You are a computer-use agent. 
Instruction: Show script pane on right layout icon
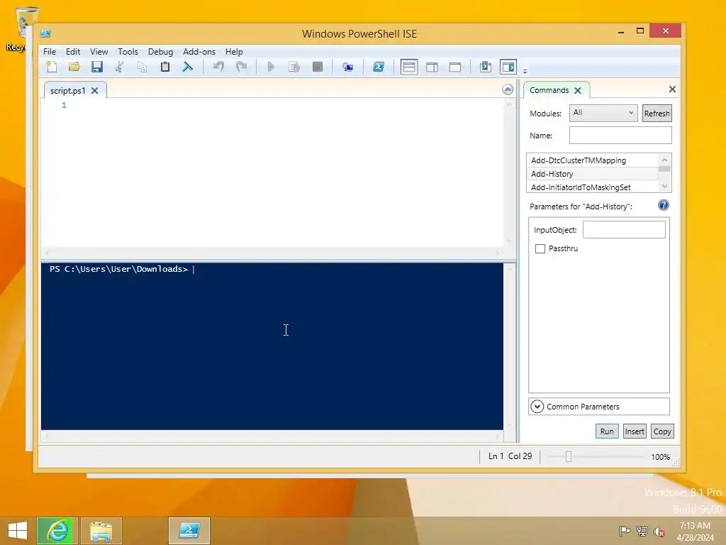pyautogui.click(x=432, y=67)
